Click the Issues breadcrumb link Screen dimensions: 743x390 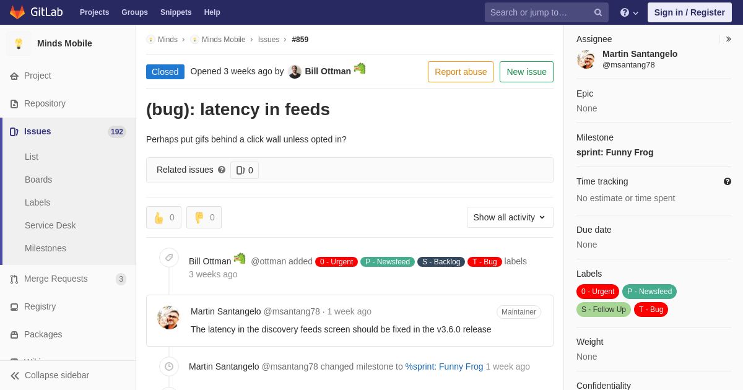pyautogui.click(x=269, y=40)
